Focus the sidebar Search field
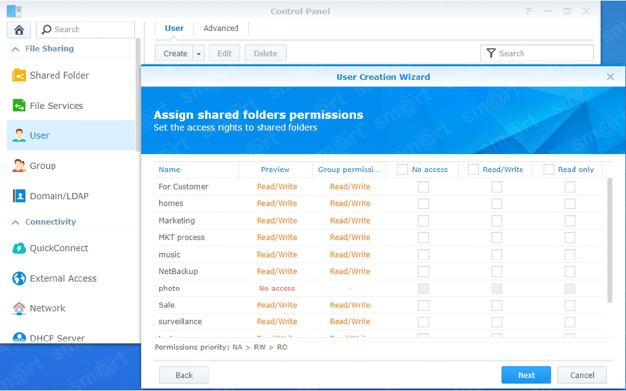This screenshot has height=391, width=626. point(85,30)
